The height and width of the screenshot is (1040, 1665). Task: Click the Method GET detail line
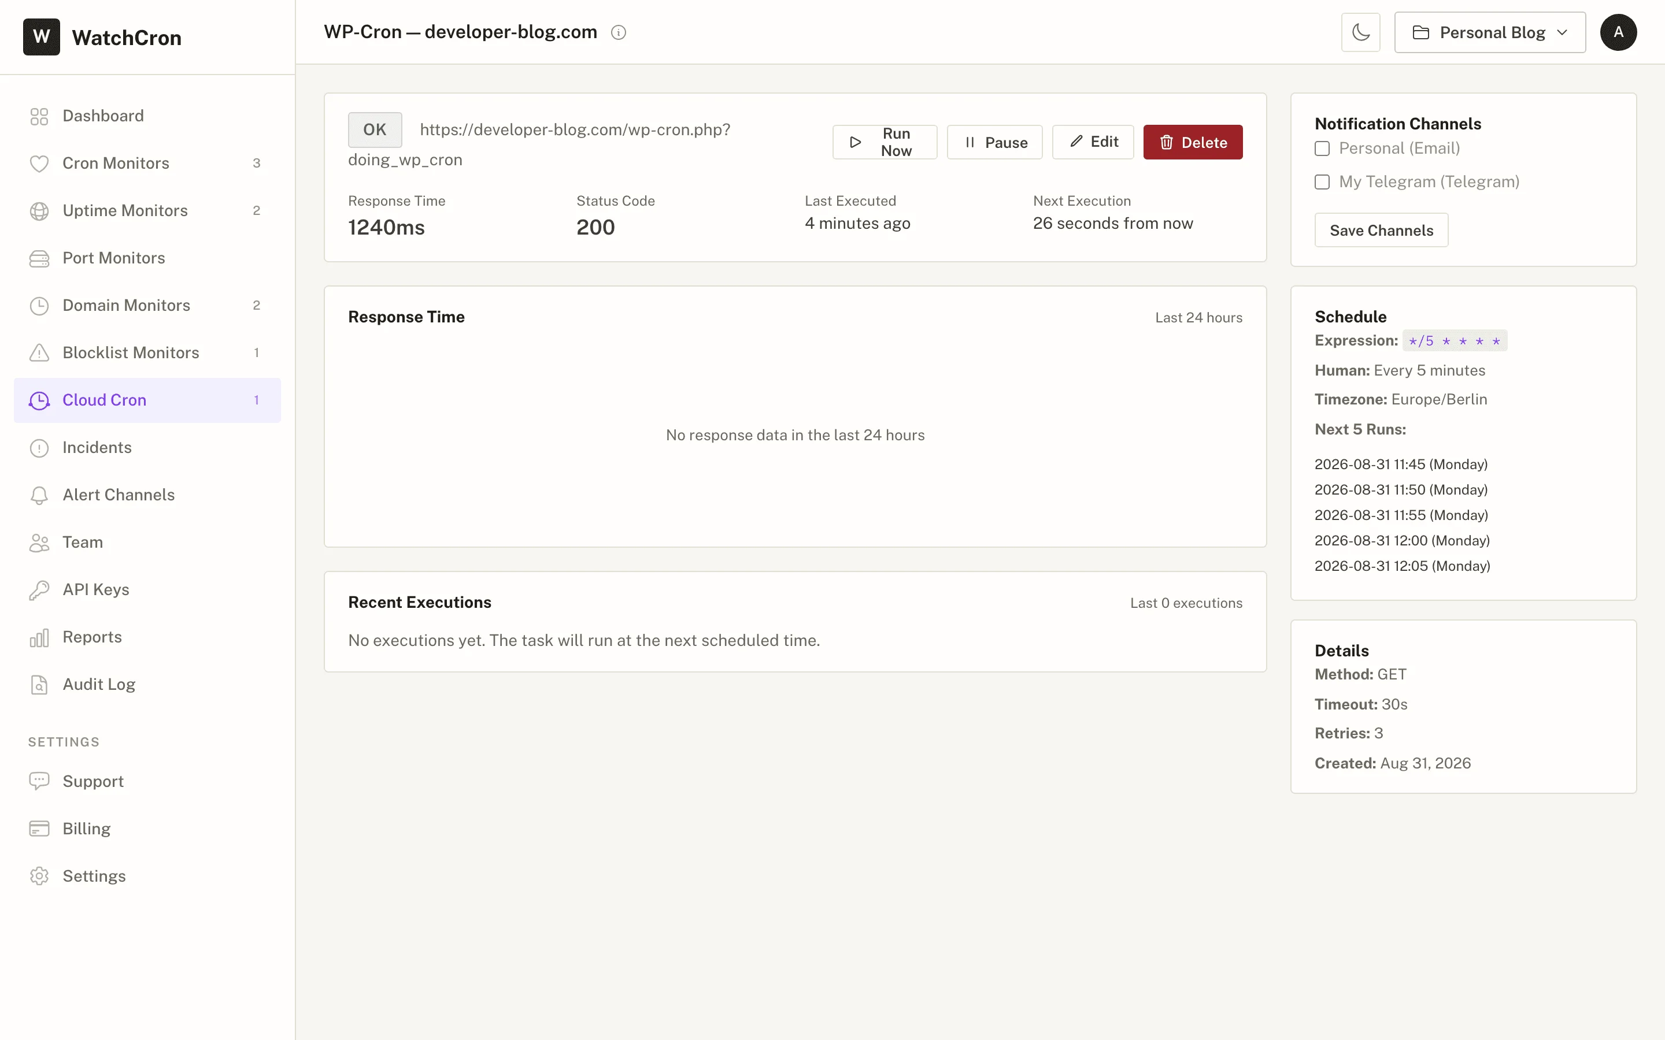point(1360,675)
